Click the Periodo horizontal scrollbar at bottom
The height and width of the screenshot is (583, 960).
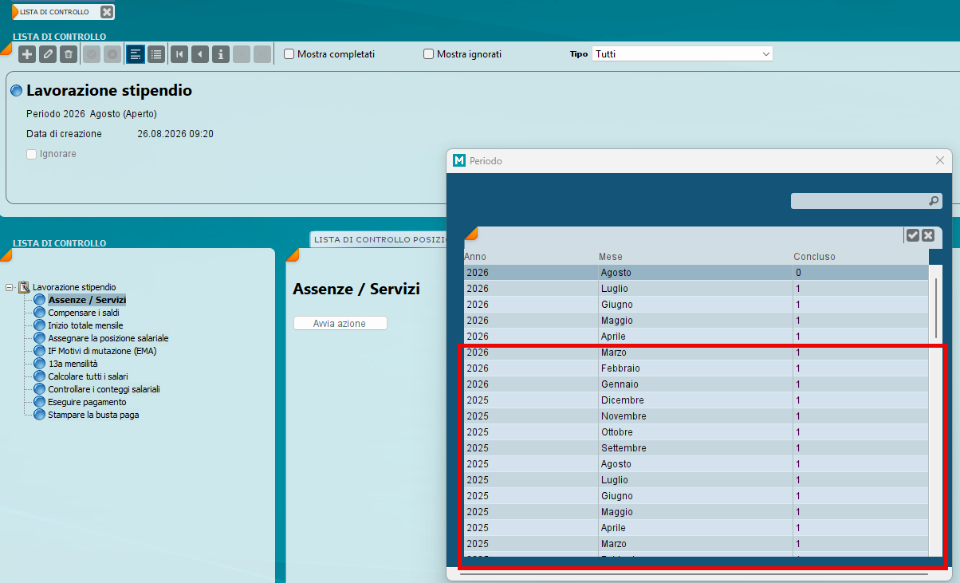(x=694, y=573)
